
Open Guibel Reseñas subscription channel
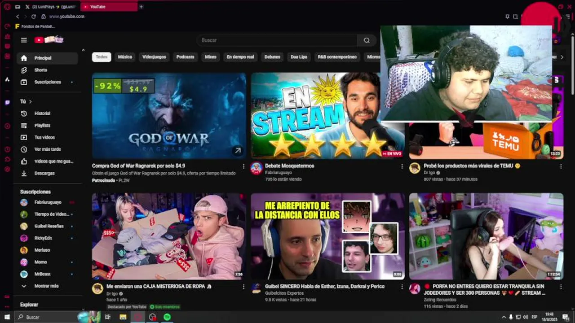tap(47, 226)
